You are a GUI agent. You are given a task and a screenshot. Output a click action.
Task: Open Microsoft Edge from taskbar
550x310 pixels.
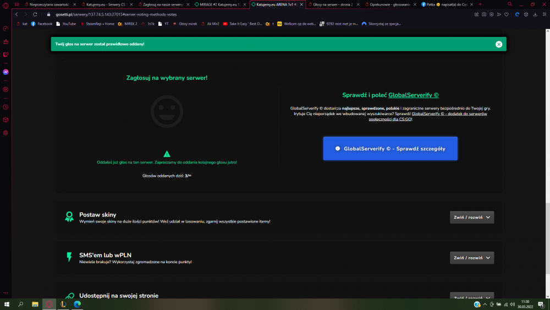click(x=77, y=304)
